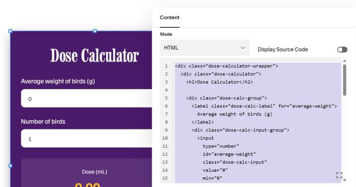Click line number 10 in gutter
356x187 pixels.
tap(165, 138)
